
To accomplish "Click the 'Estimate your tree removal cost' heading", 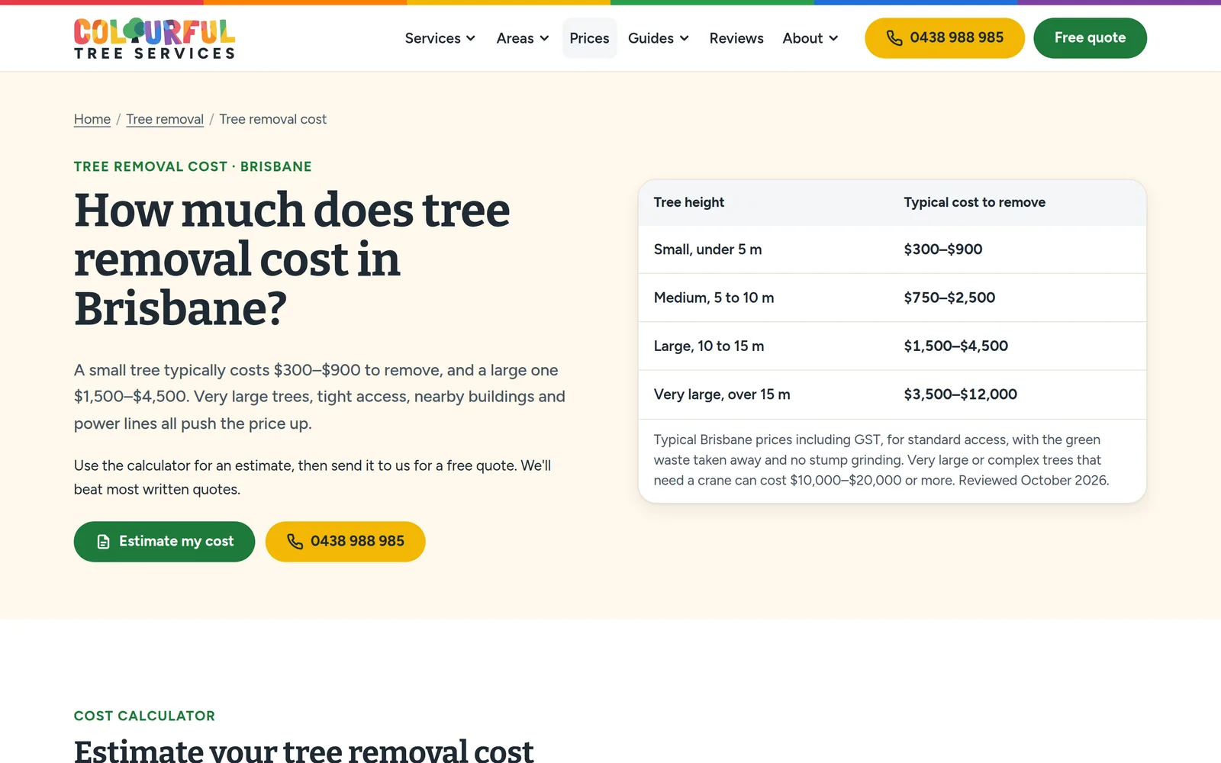I will click(x=304, y=750).
